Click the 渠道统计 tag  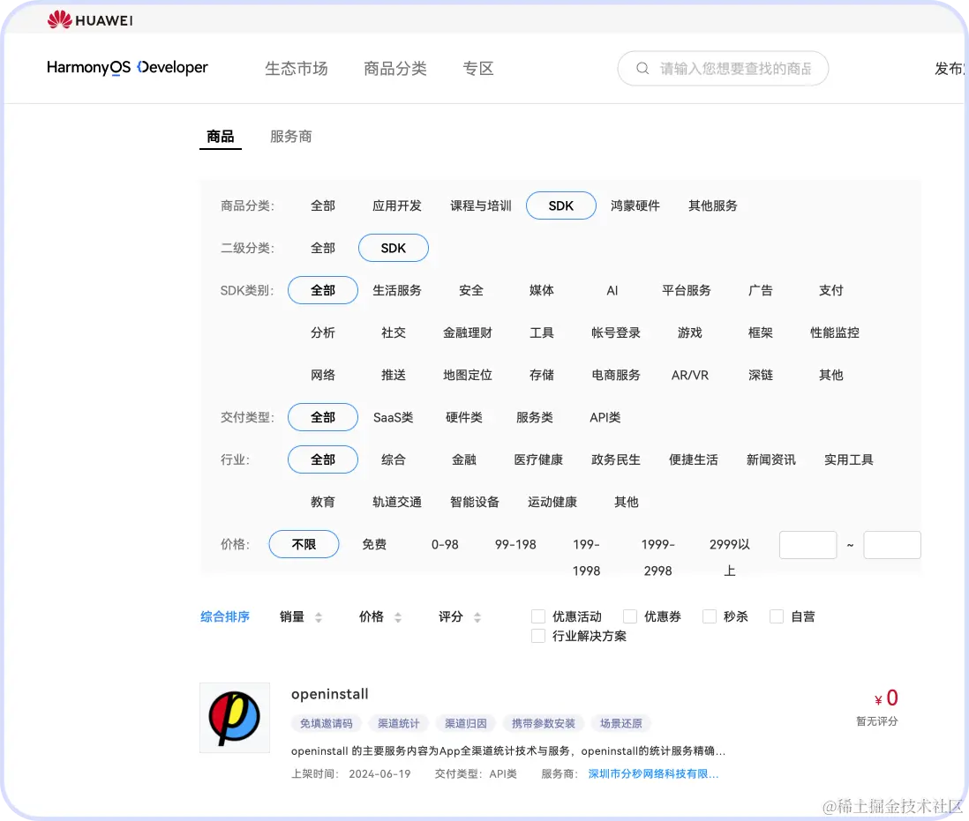(399, 723)
